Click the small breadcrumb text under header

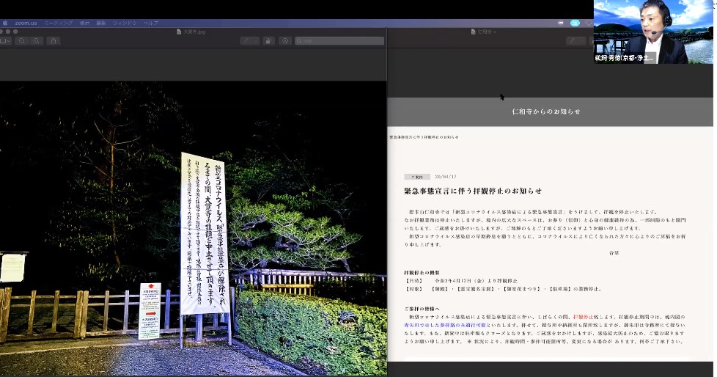(424, 137)
